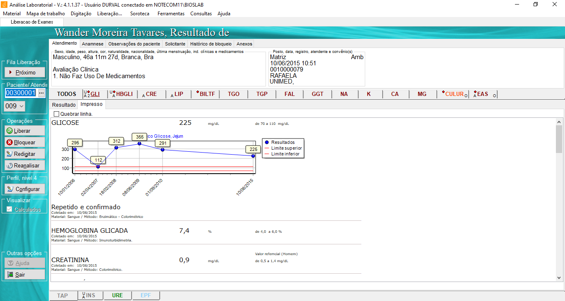Switch to the Impresso tab
The height and width of the screenshot is (301, 565).
(91, 104)
